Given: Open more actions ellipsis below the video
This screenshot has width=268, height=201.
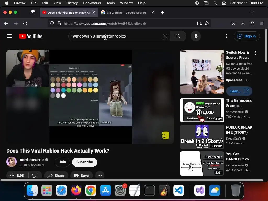Looking at the screenshot, I should click(100, 176).
